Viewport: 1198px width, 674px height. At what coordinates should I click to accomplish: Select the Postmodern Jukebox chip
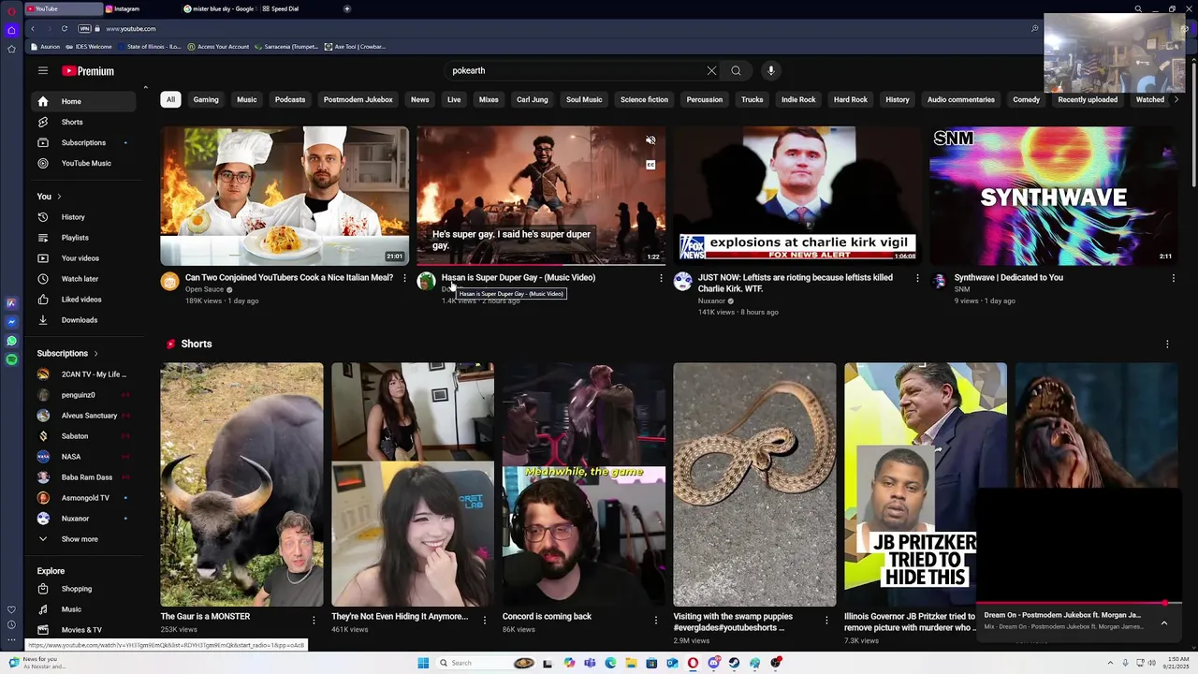click(358, 99)
